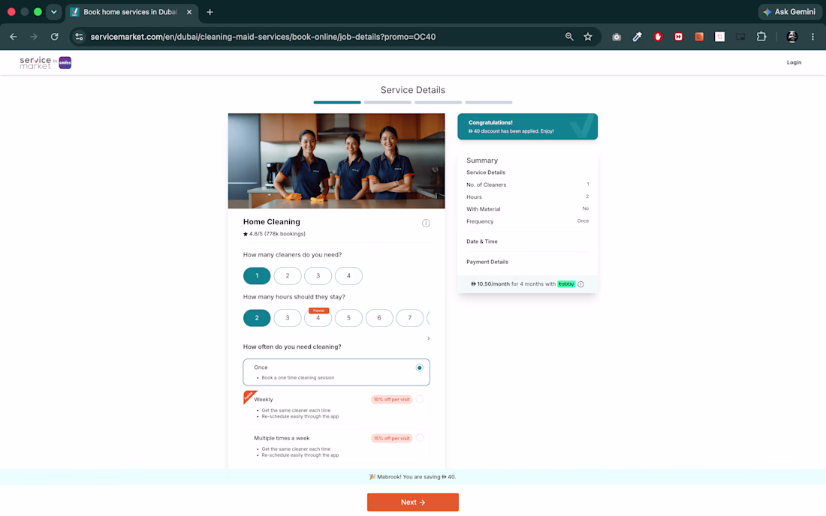
Task: Open Chrome three-dot menu
Action: pos(812,37)
